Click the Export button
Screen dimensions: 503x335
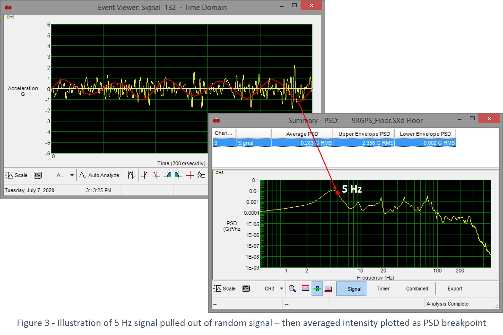pos(455,289)
